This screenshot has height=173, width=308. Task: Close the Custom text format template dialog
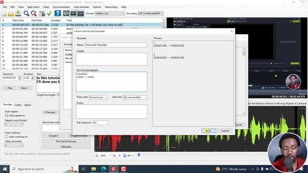pos(231,31)
